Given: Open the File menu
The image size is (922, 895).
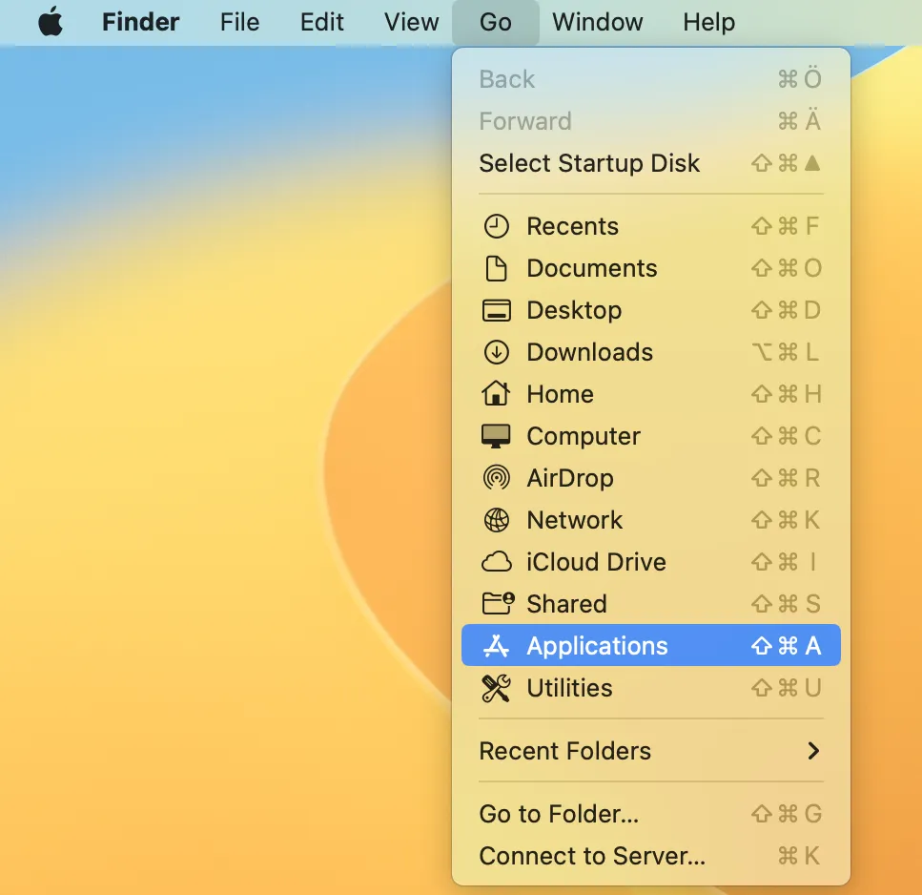Looking at the screenshot, I should click(239, 22).
